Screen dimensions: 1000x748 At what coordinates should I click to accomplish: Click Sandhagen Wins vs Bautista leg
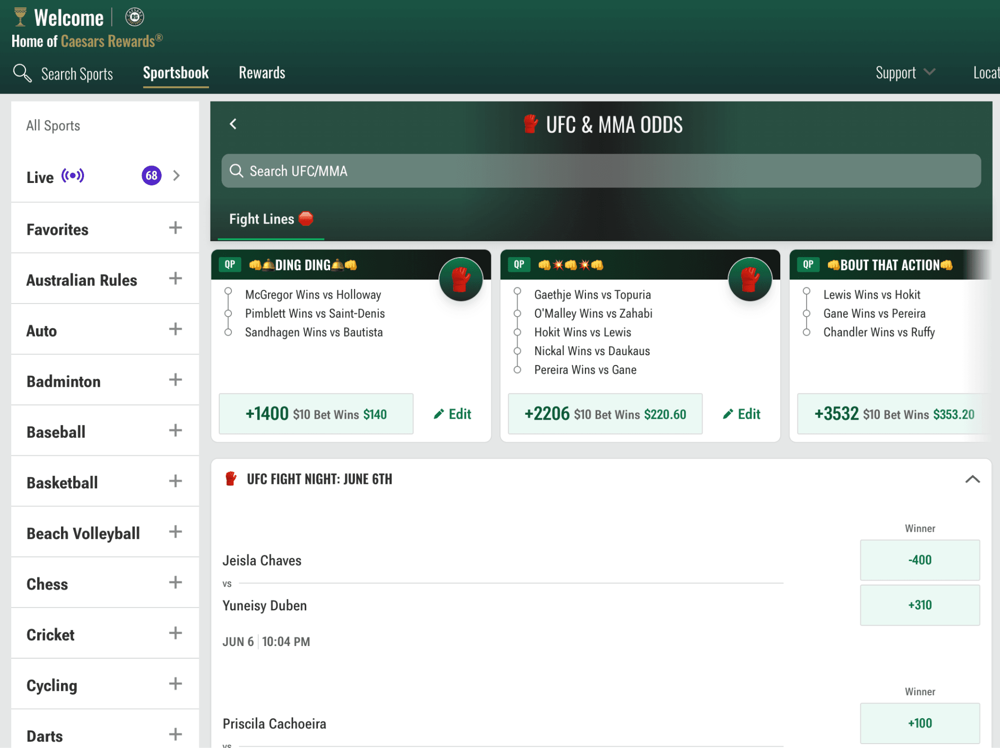314,332
